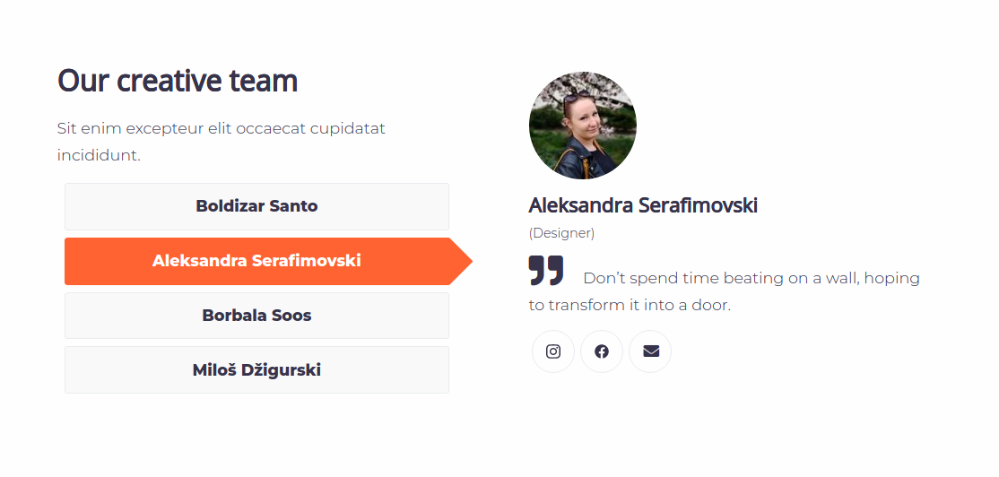999x477 pixels.
Task: Click the (Designer) role label
Action: pyautogui.click(x=561, y=233)
